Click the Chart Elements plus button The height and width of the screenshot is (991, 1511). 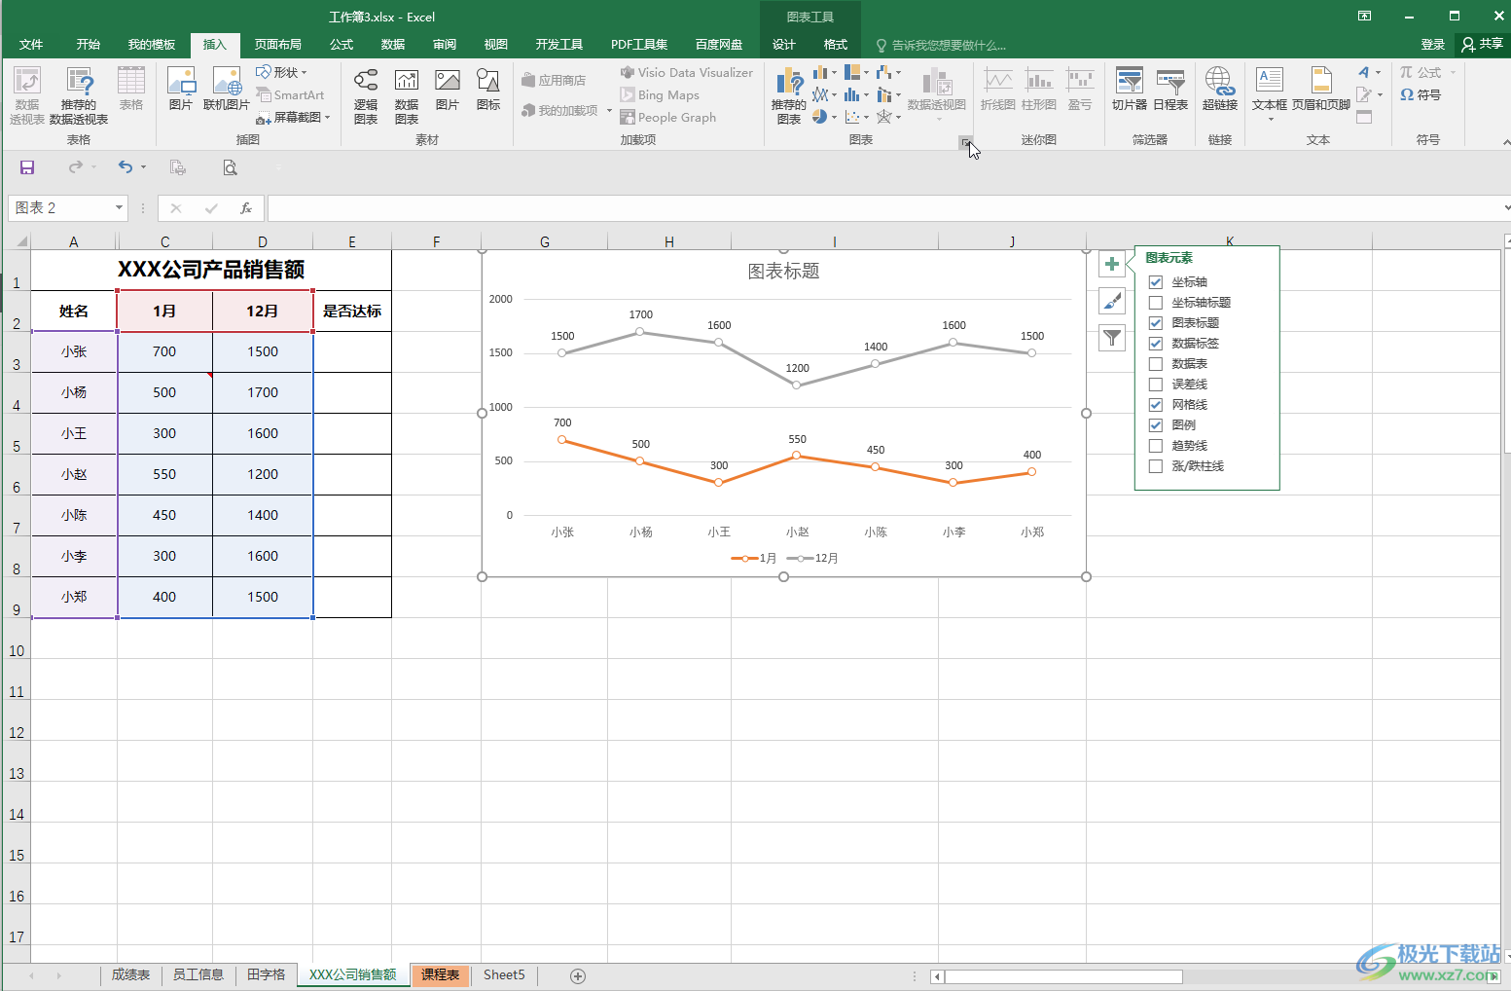pos(1111,263)
